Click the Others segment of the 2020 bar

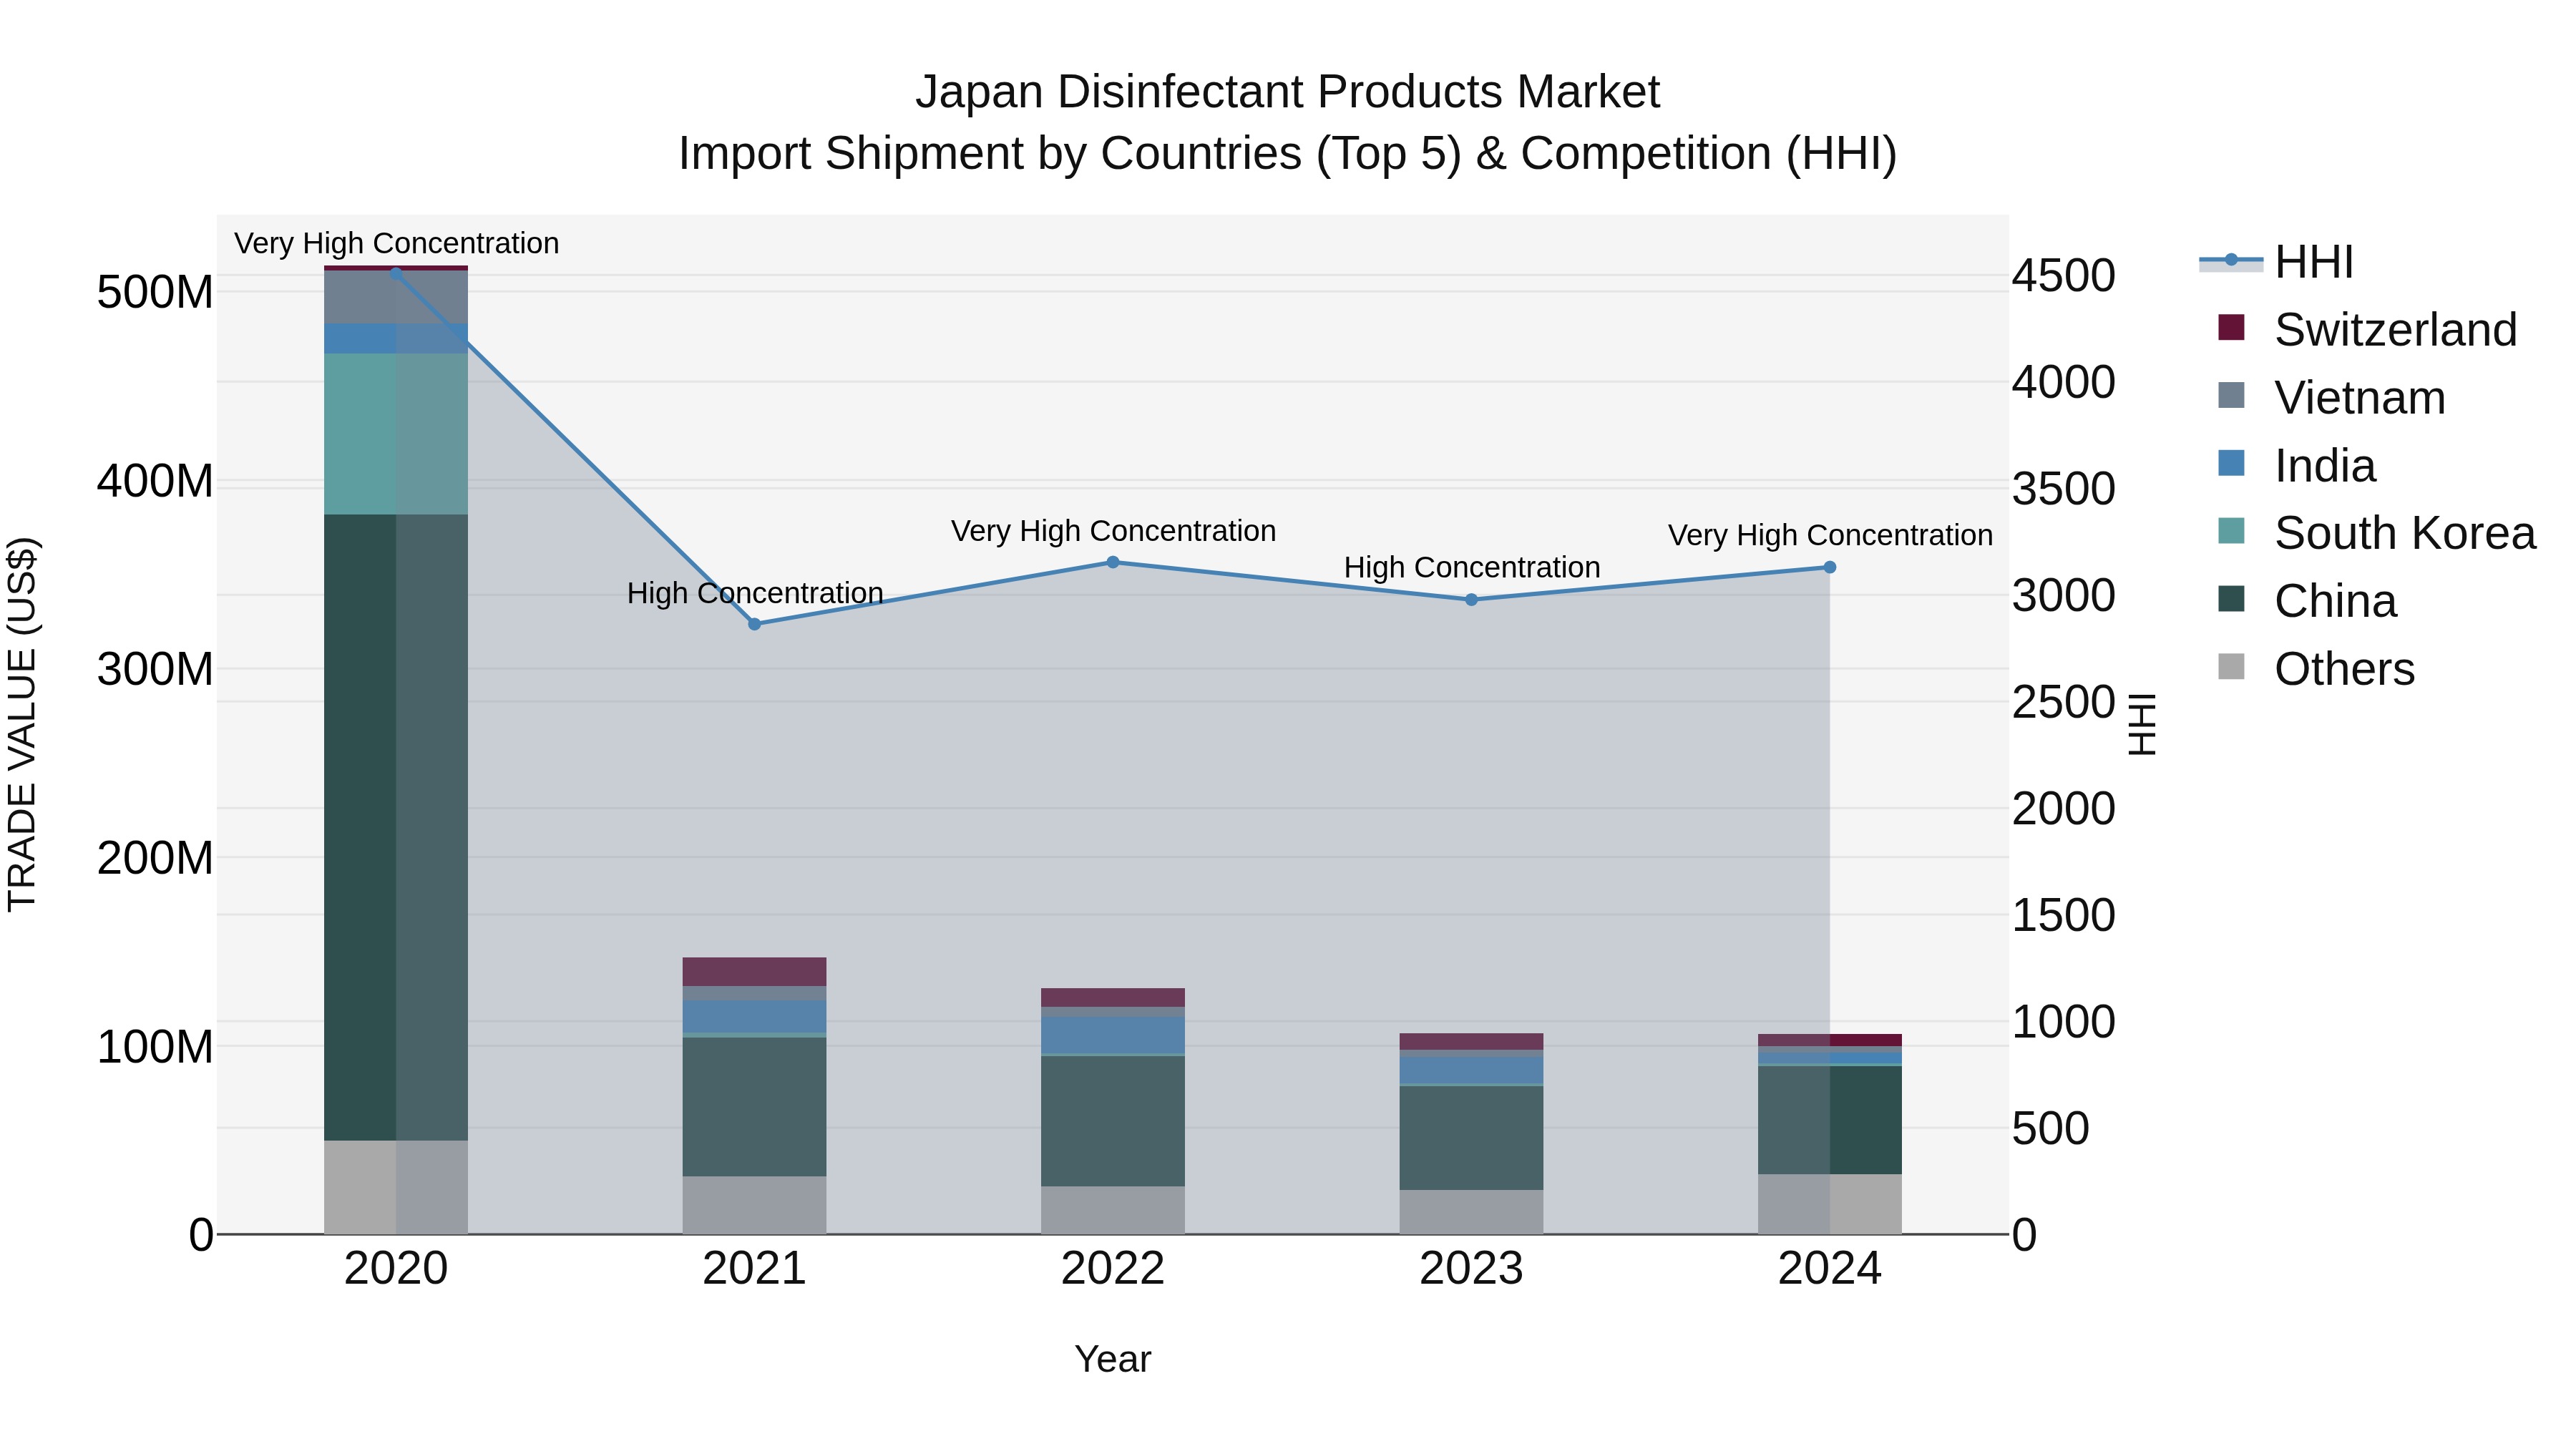point(396,1187)
